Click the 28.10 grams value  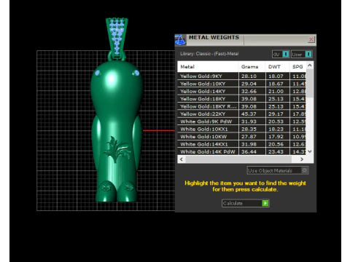point(249,76)
